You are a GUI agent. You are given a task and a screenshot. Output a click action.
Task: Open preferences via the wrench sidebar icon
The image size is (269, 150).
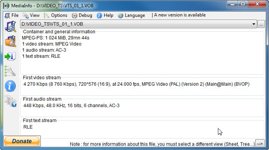click(10, 71)
